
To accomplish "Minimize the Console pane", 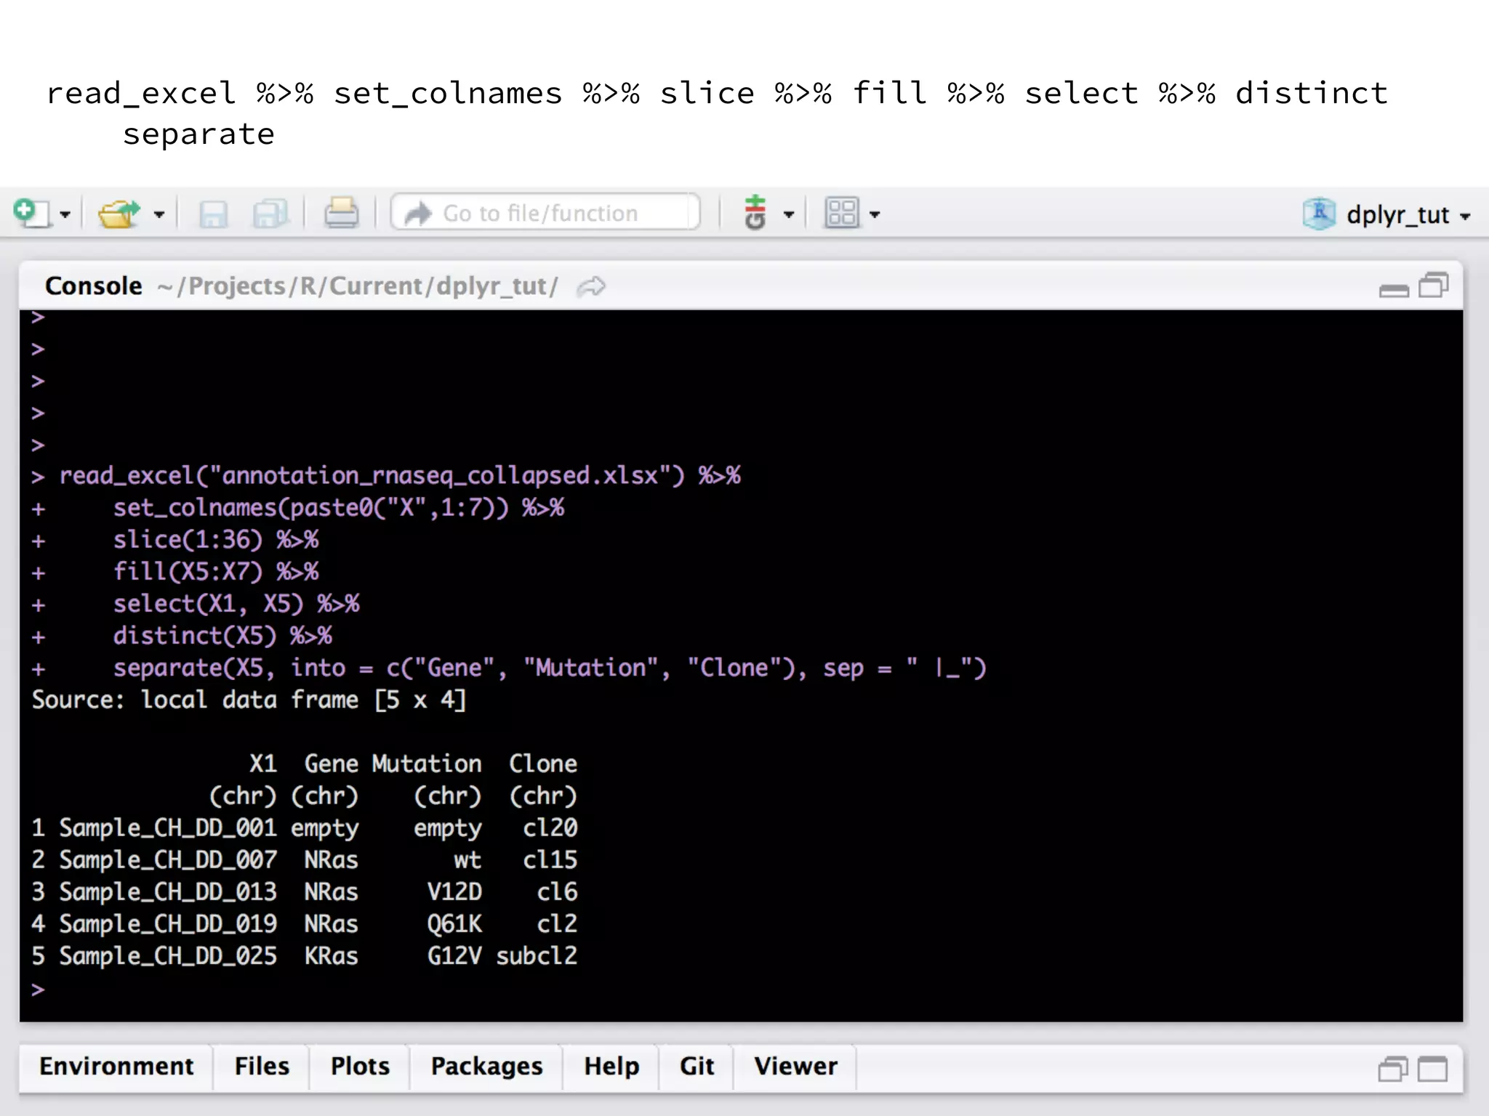I will pyautogui.click(x=1394, y=290).
